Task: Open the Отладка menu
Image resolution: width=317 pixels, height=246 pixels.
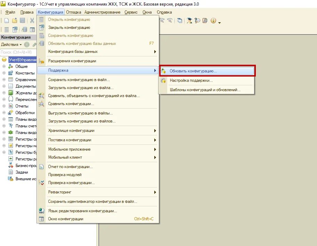Action: [74, 12]
